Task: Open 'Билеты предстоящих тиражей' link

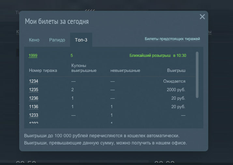Action: pyautogui.click(x=172, y=39)
